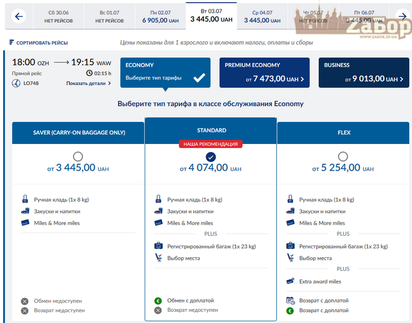Click the sort flights filter icon
Screen dimensions: 412x323
point(11,43)
